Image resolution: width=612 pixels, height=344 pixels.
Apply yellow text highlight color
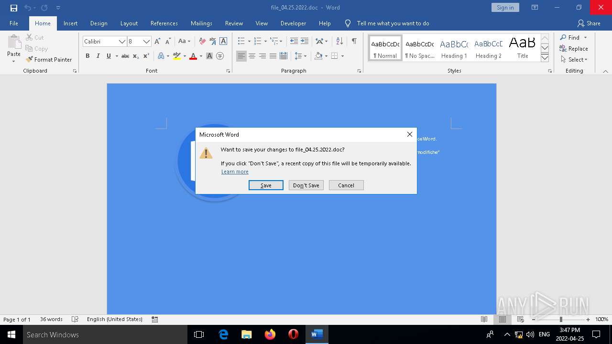click(177, 56)
